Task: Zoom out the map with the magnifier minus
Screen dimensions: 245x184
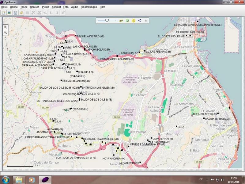Action: 6,33
